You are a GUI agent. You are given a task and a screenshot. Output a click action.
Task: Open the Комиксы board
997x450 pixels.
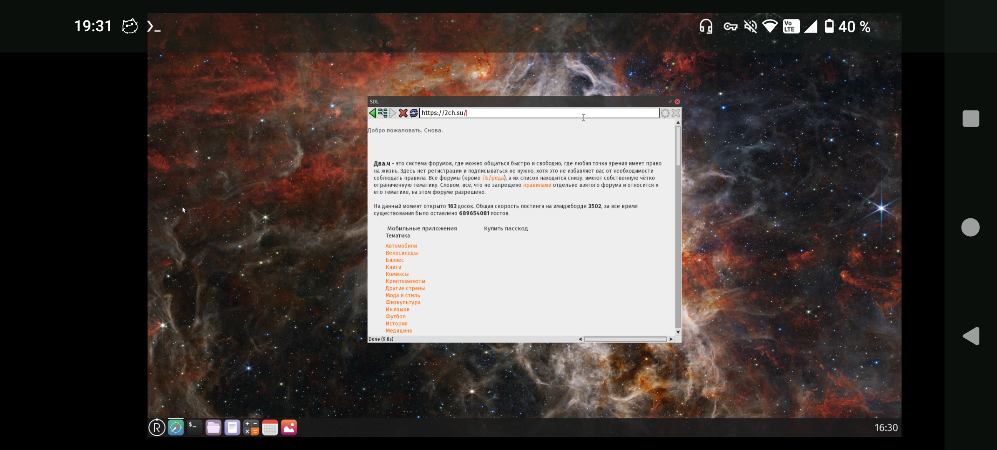pyautogui.click(x=397, y=274)
